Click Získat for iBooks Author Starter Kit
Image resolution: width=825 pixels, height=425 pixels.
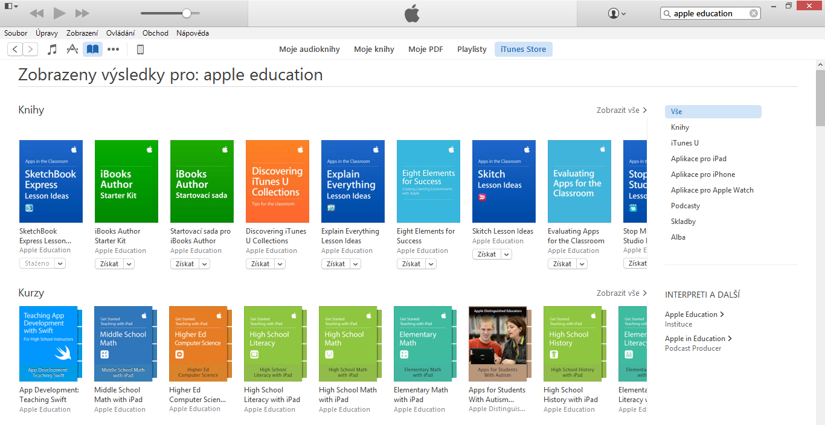(x=109, y=264)
